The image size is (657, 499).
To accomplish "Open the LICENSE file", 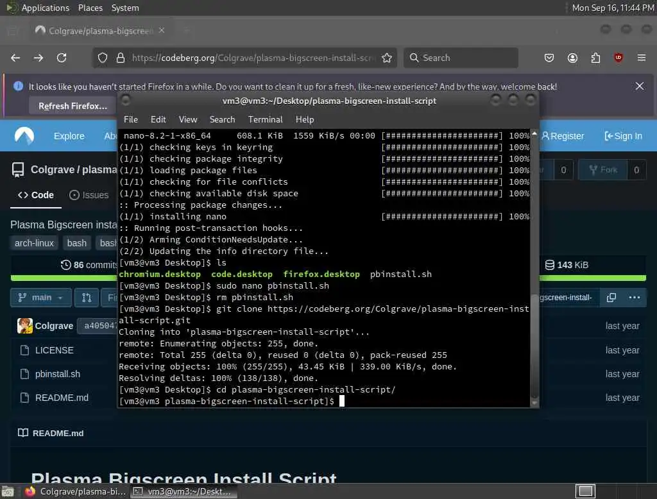I will pyautogui.click(x=54, y=350).
